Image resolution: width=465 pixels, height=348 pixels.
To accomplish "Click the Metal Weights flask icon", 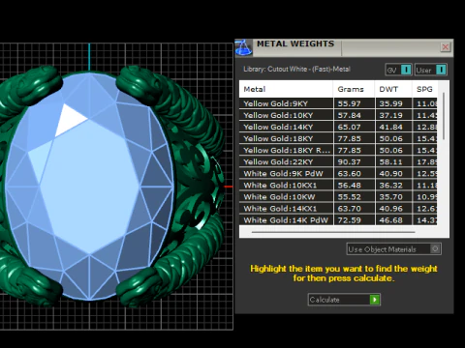I will pos(243,47).
